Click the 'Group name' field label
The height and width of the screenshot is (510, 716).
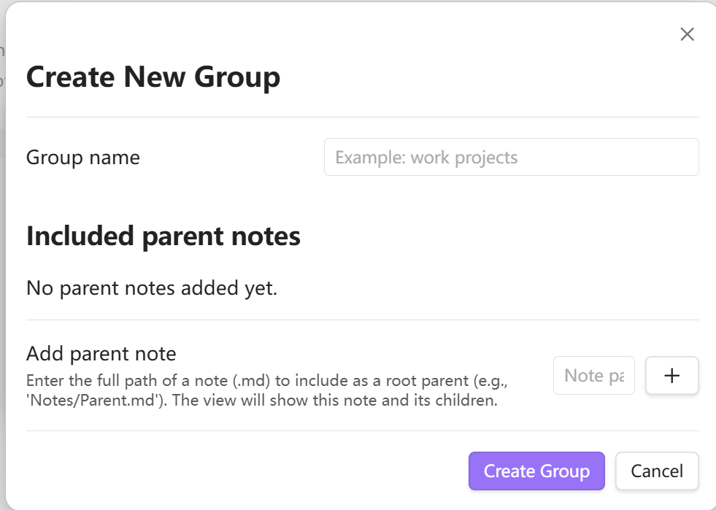click(83, 157)
